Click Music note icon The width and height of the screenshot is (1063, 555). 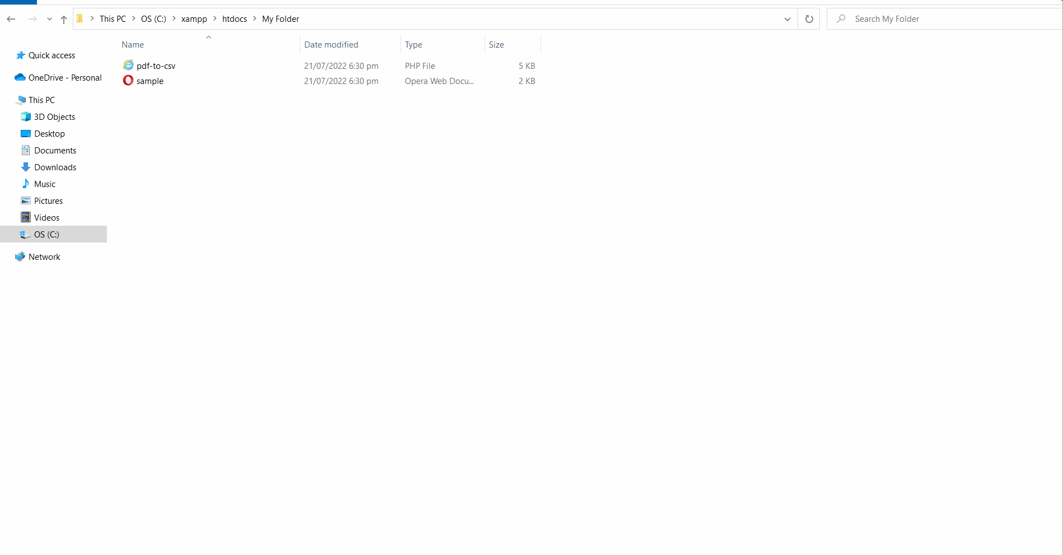pyautogui.click(x=26, y=184)
